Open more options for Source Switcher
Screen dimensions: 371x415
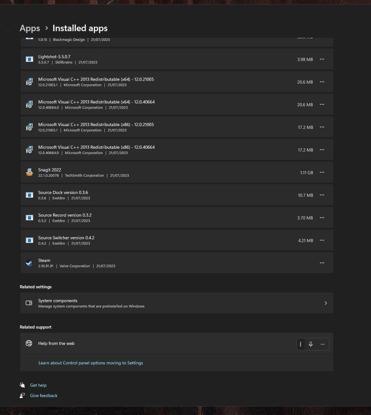point(322,240)
